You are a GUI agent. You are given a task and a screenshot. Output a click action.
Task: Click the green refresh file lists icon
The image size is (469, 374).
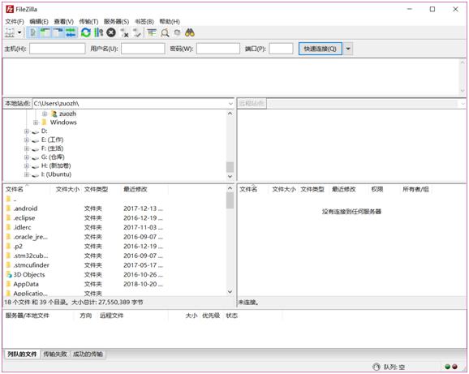(86, 32)
